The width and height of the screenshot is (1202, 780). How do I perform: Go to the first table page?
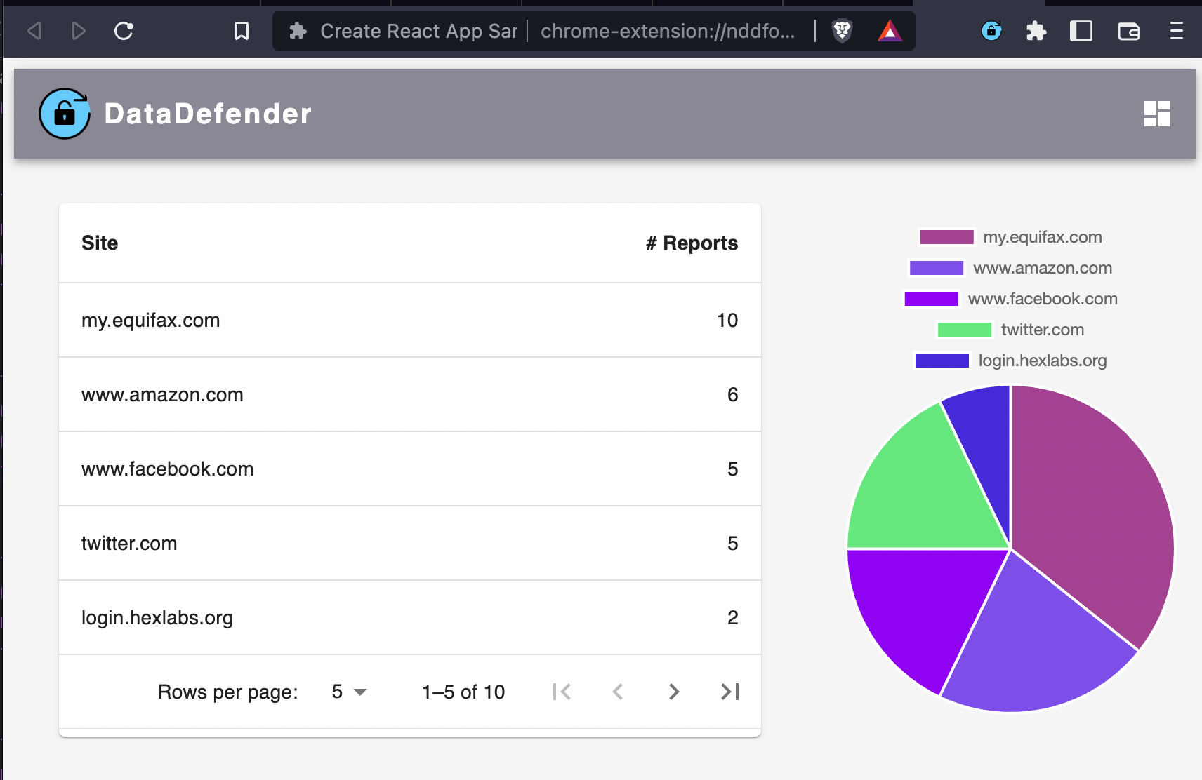(562, 692)
